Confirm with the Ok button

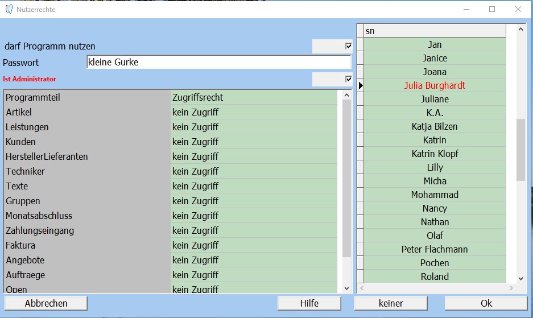tap(486, 303)
